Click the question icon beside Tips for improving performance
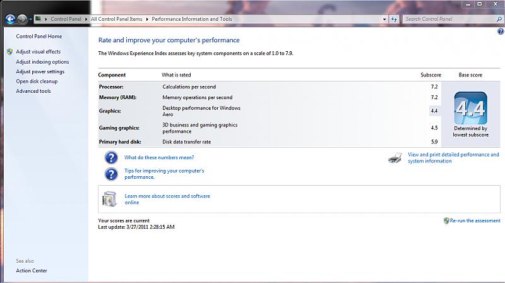This screenshot has height=283, width=505. [x=110, y=174]
